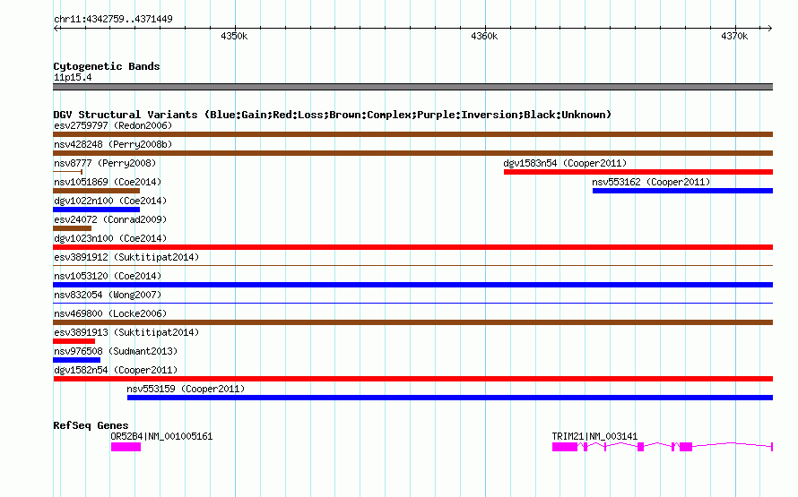Image resolution: width=798 pixels, height=497 pixels.
Task: Select the Cytogenetic Bands track title
Action: [107, 66]
